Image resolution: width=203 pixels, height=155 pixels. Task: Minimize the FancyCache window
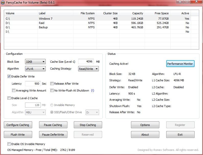pyautogui.click(x=180, y=2)
